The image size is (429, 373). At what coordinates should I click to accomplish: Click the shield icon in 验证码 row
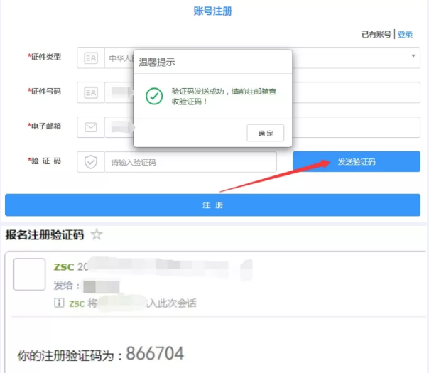[90, 162]
